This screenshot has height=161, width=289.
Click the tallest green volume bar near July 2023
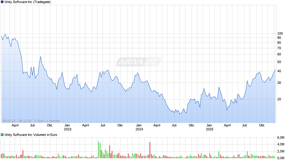pos(99,150)
